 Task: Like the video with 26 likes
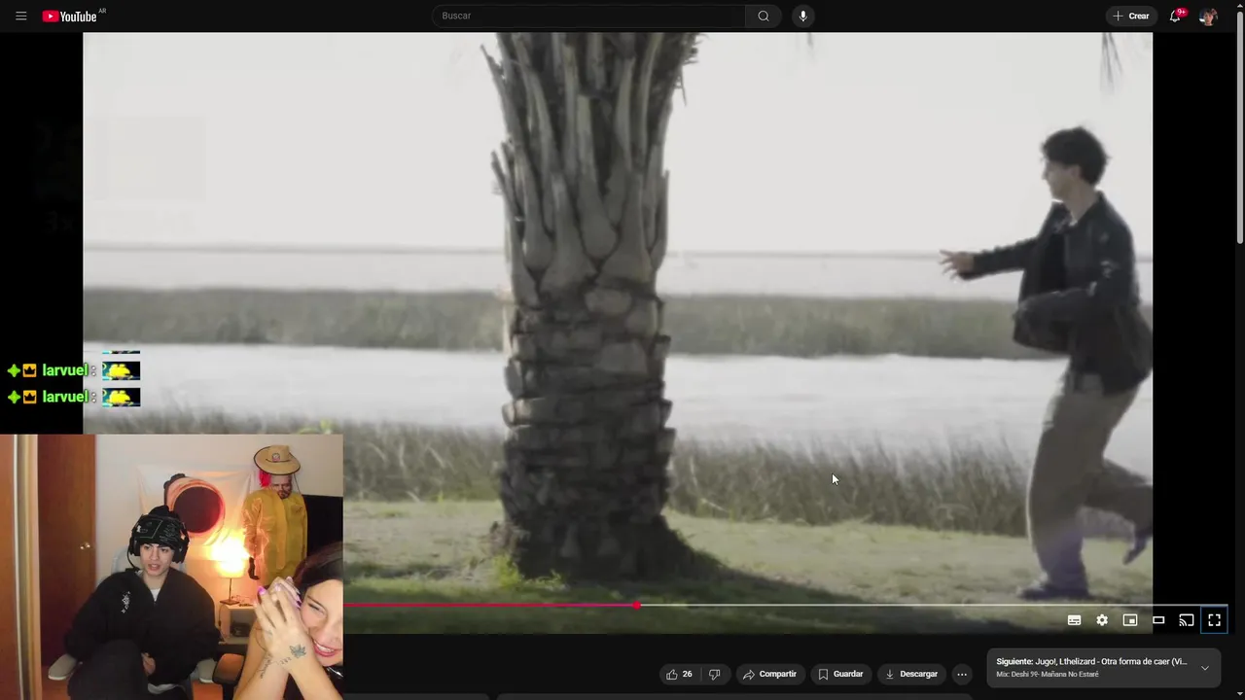(679, 674)
